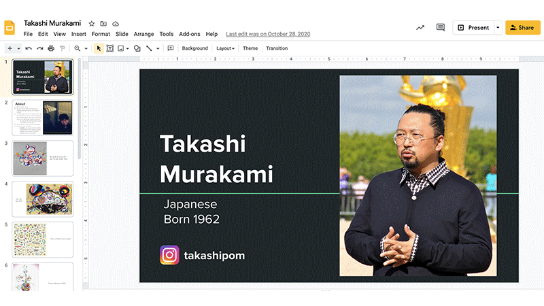The width and height of the screenshot is (544, 306).
Task: Click the Theme toolbar button
Action: point(250,48)
